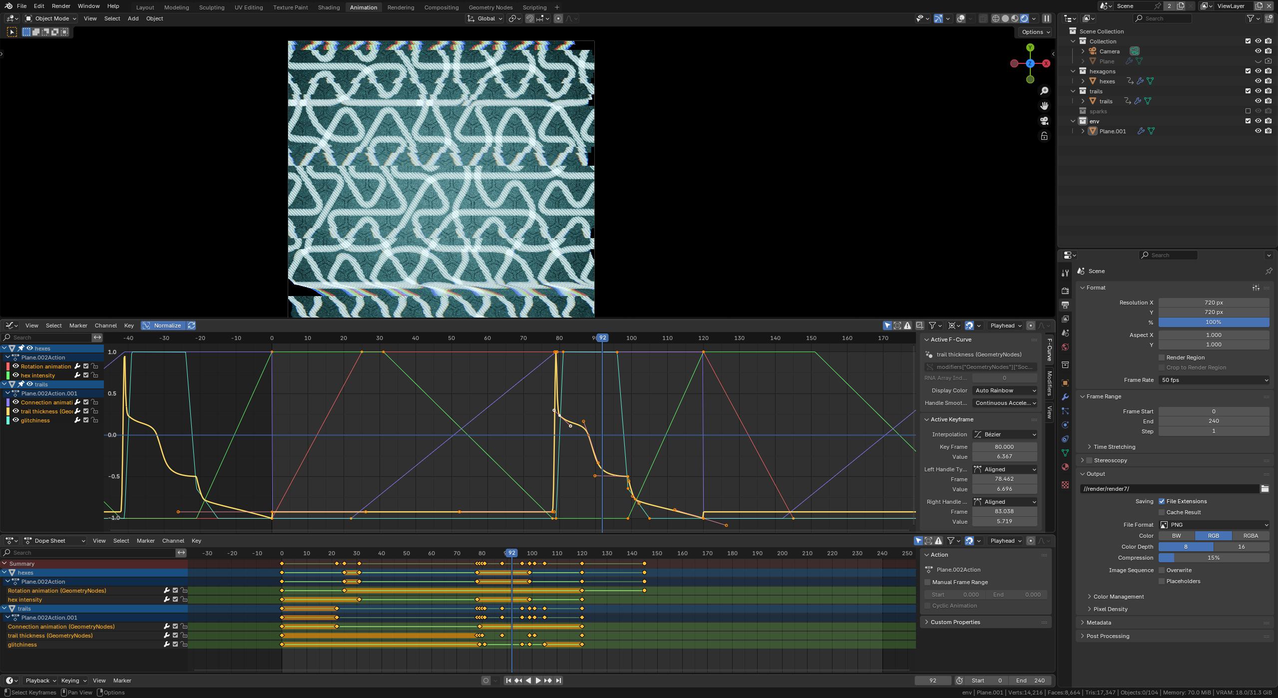Open Modifiers properties wrench tab
Screen dimensions: 1278x698
pos(1065,397)
